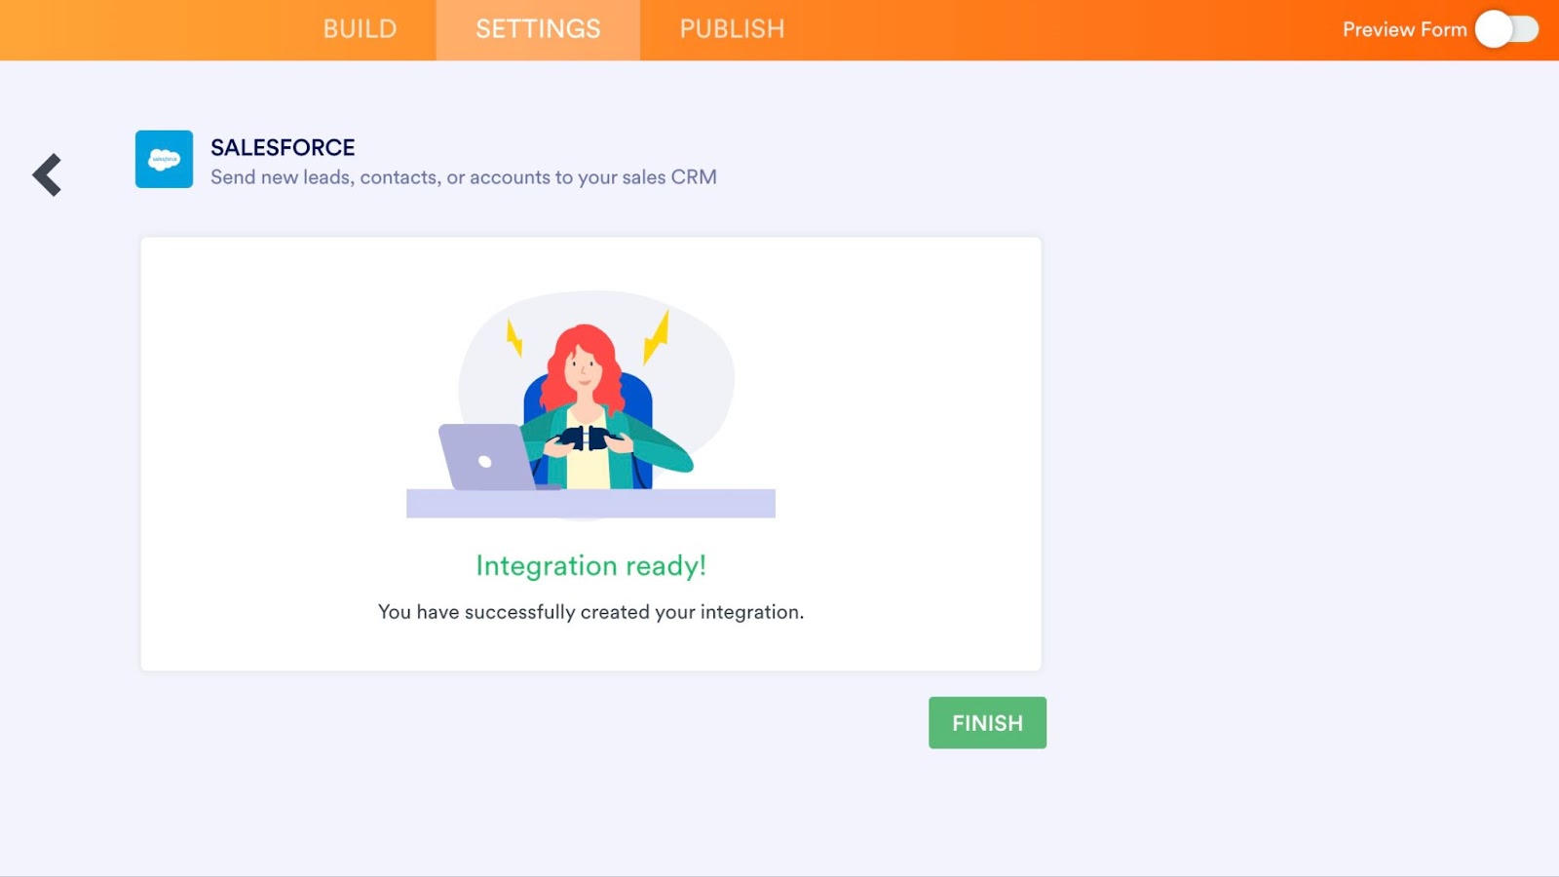The width and height of the screenshot is (1559, 877).
Task: Switch to the PUBLISH tab
Action: click(732, 29)
